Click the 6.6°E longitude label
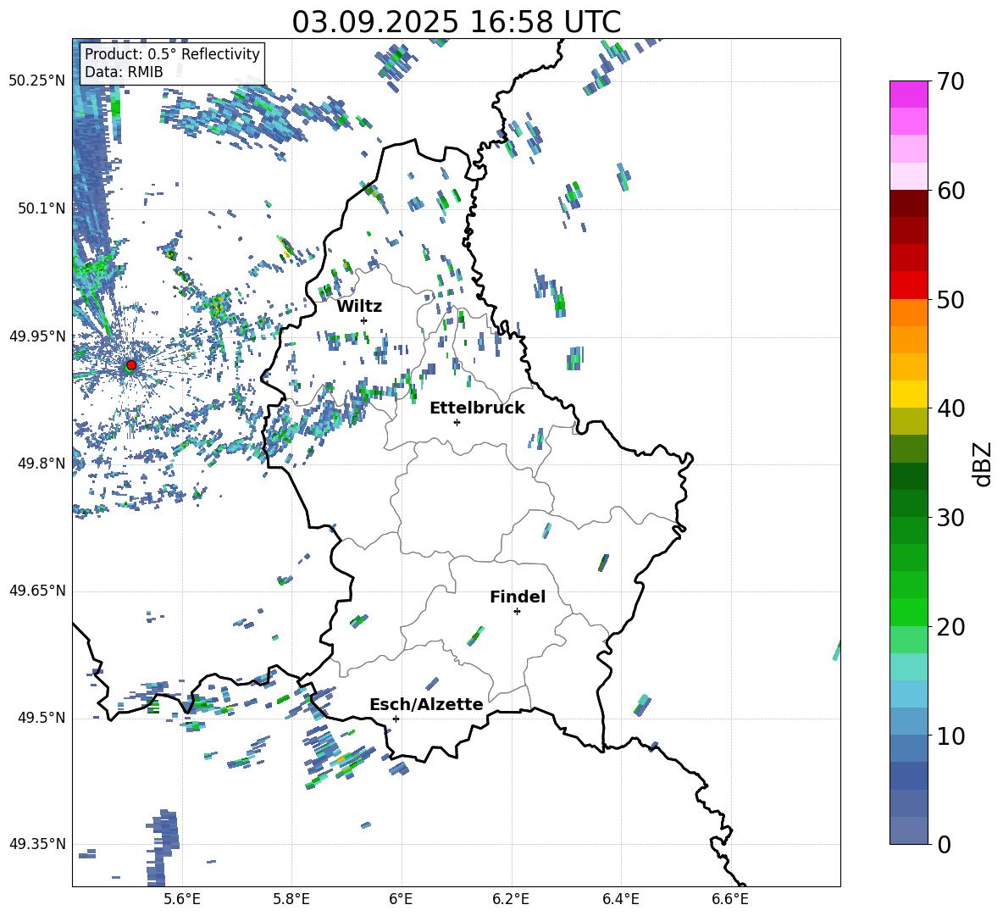 730,899
